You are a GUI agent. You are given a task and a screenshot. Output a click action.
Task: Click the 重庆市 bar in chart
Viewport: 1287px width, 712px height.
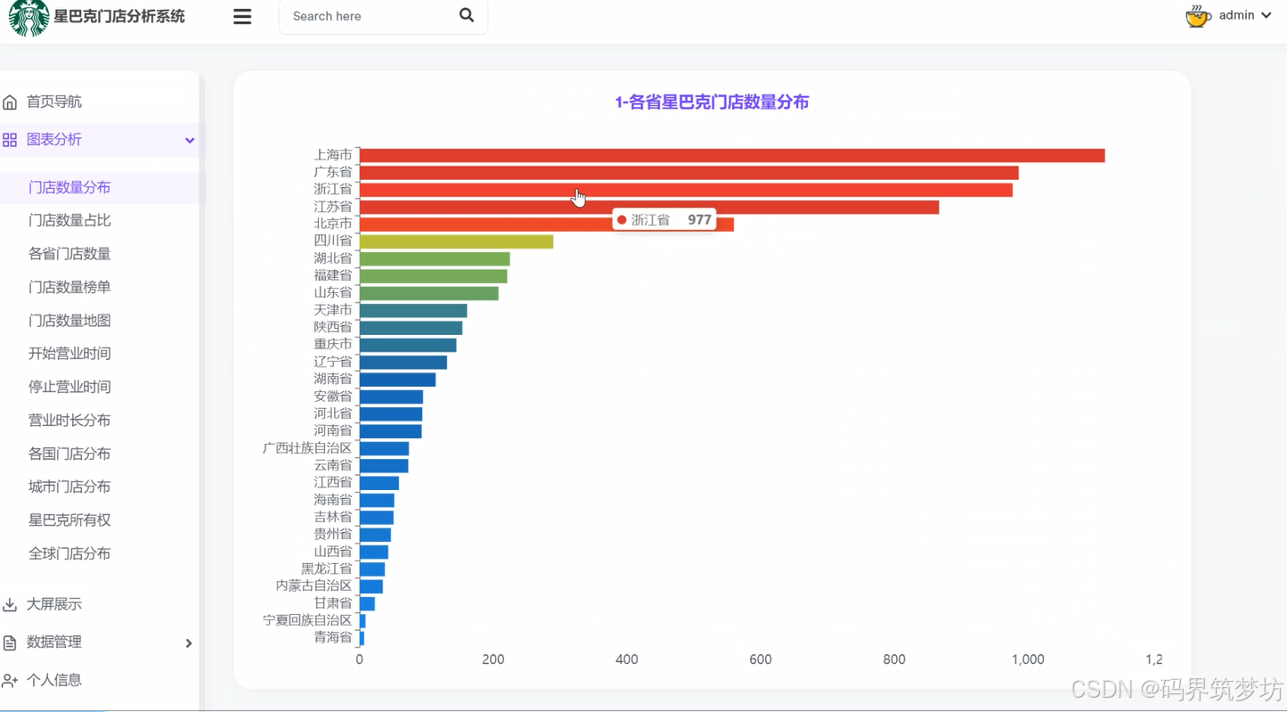click(x=408, y=345)
